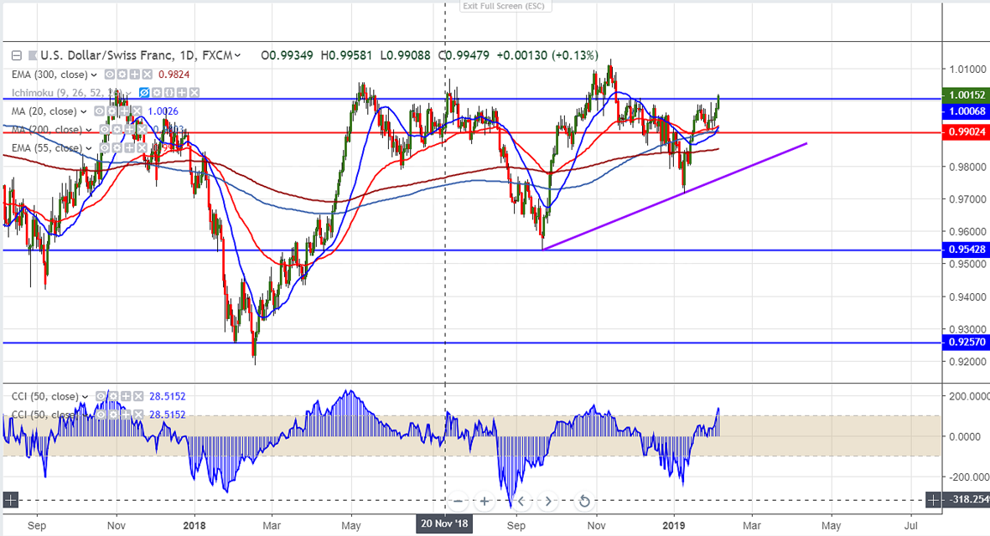The height and width of the screenshot is (536, 990).
Task: Open Ichimoku indicator settings gear
Action: coord(157,93)
